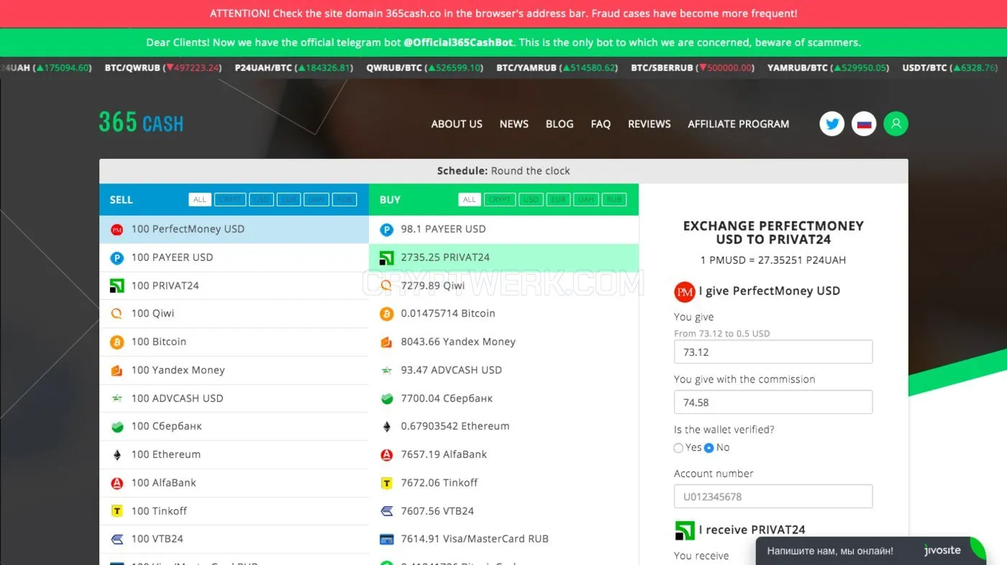Select Yes for wallet verified
This screenshot has width=1007, height=565.
tap(678, 448)
